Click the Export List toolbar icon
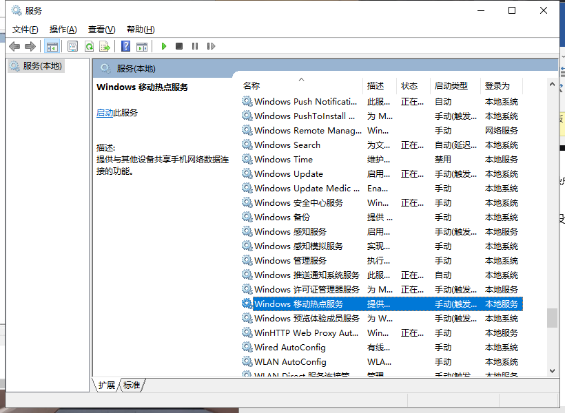The width and height of the screenshot is (565, 413). click(x=104, y=45)
